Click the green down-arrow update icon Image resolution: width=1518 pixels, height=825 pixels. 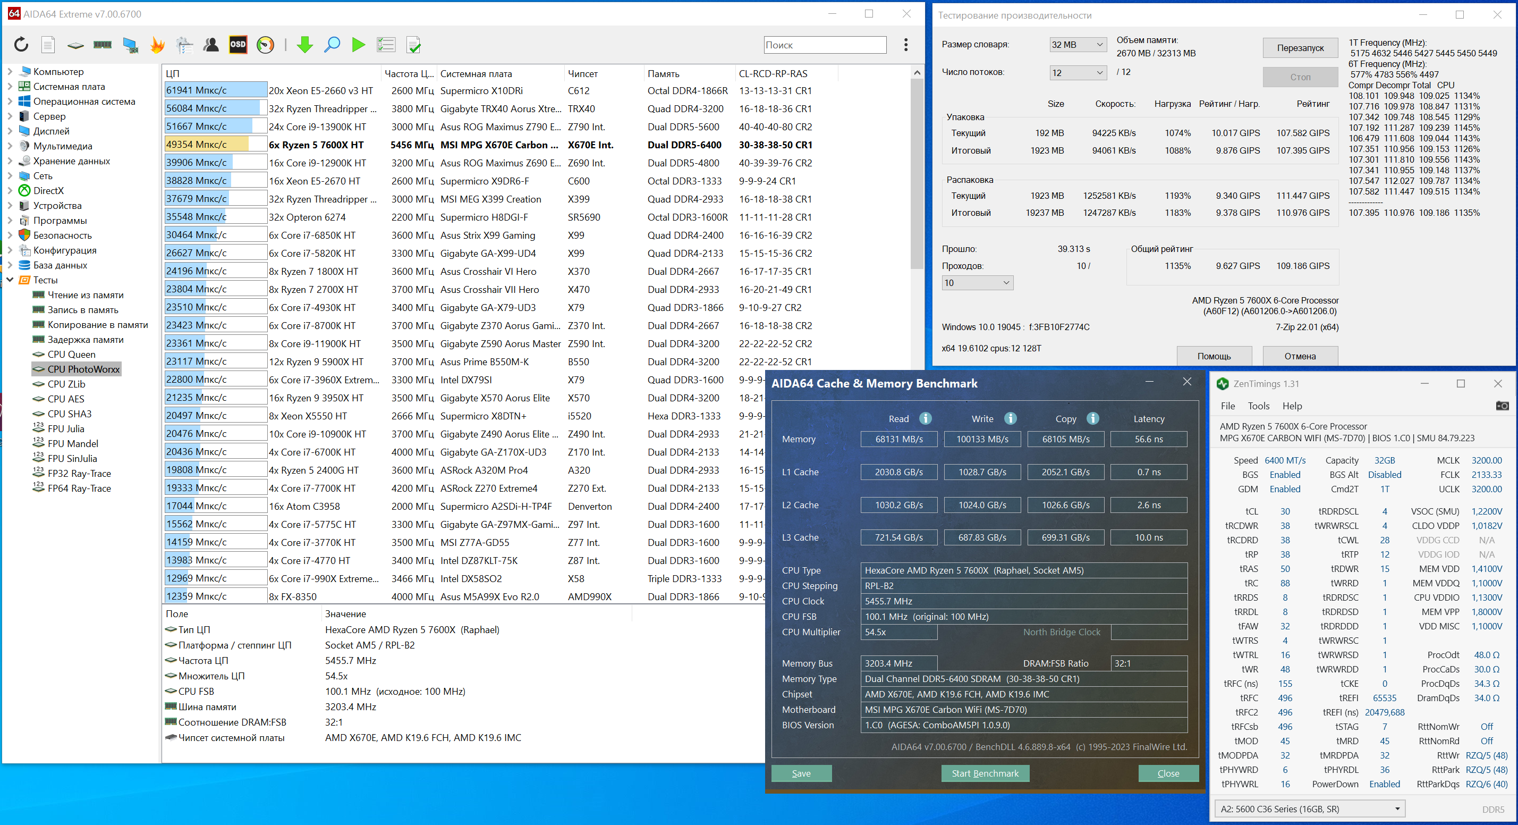coord(304,45)
